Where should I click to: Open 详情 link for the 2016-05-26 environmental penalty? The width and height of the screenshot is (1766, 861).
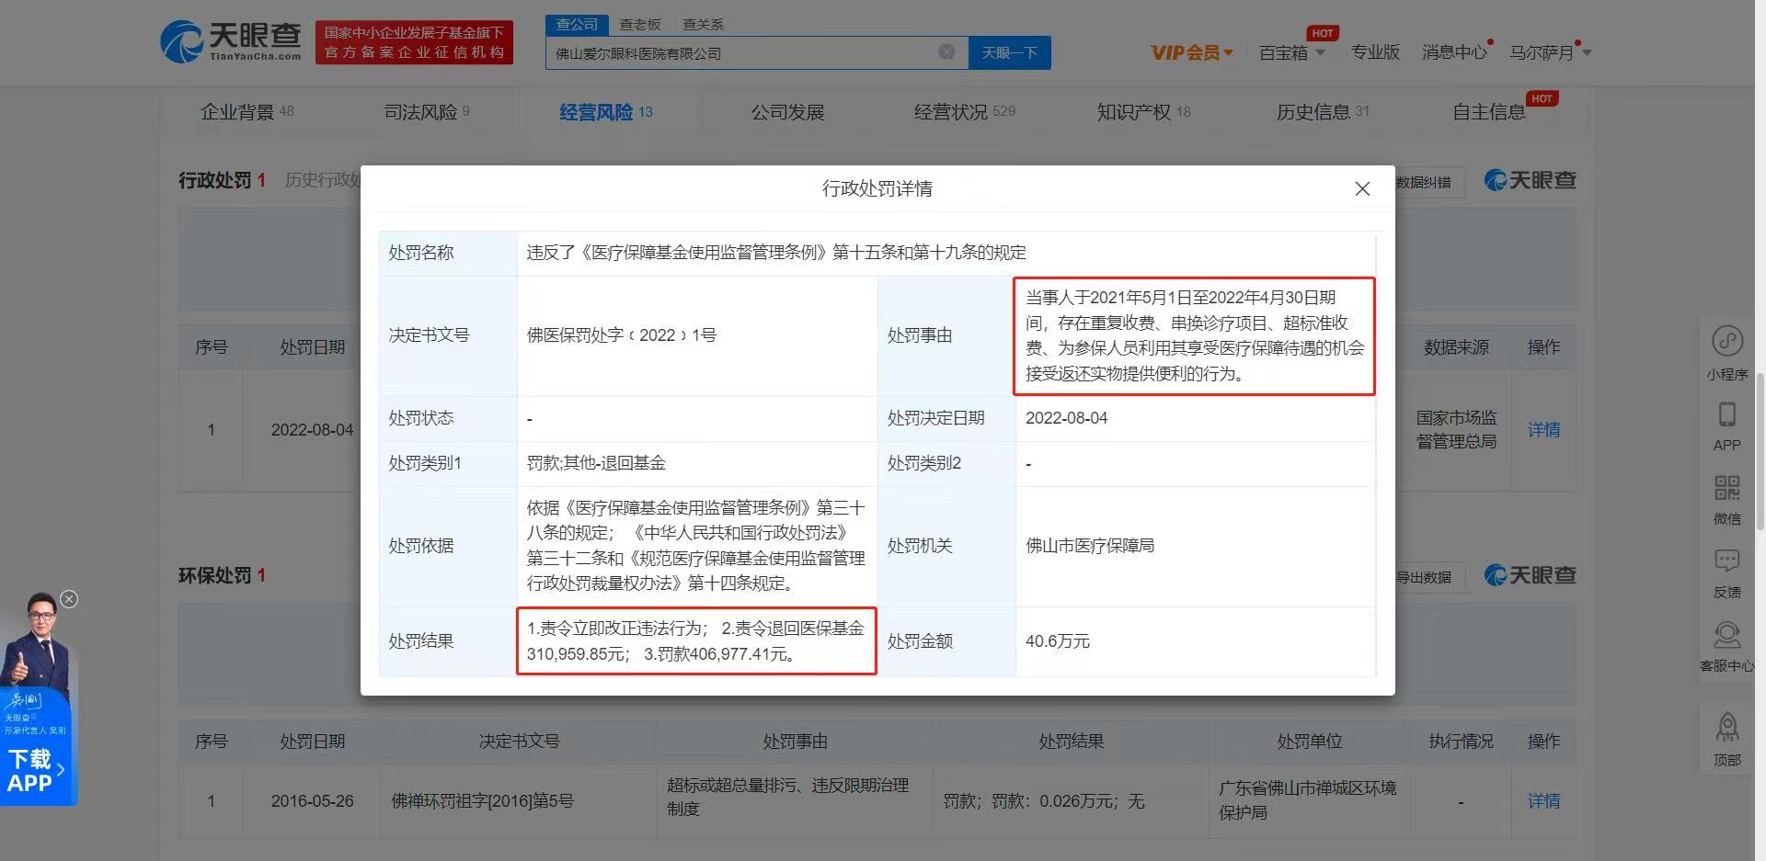(1542, 801)
